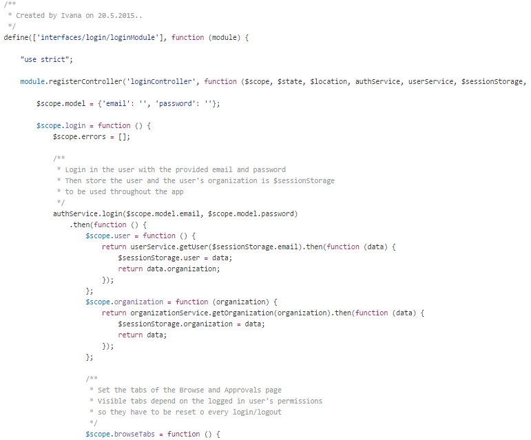Click $sessionStorage.organization = data; line
Image resolution: width=531 pixels, height=440 pixels.
pyautogui.click(x=191, y=324)
